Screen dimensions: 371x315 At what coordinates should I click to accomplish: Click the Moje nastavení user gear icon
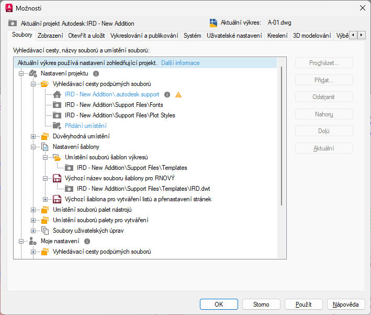click(33, 241)
